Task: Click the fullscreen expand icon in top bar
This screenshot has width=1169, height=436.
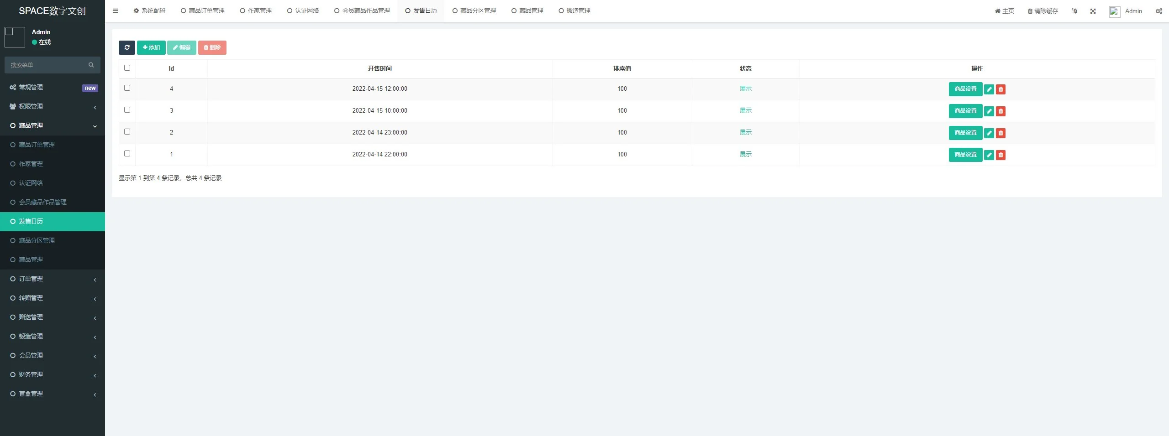Action: [x=1093, y=11]
